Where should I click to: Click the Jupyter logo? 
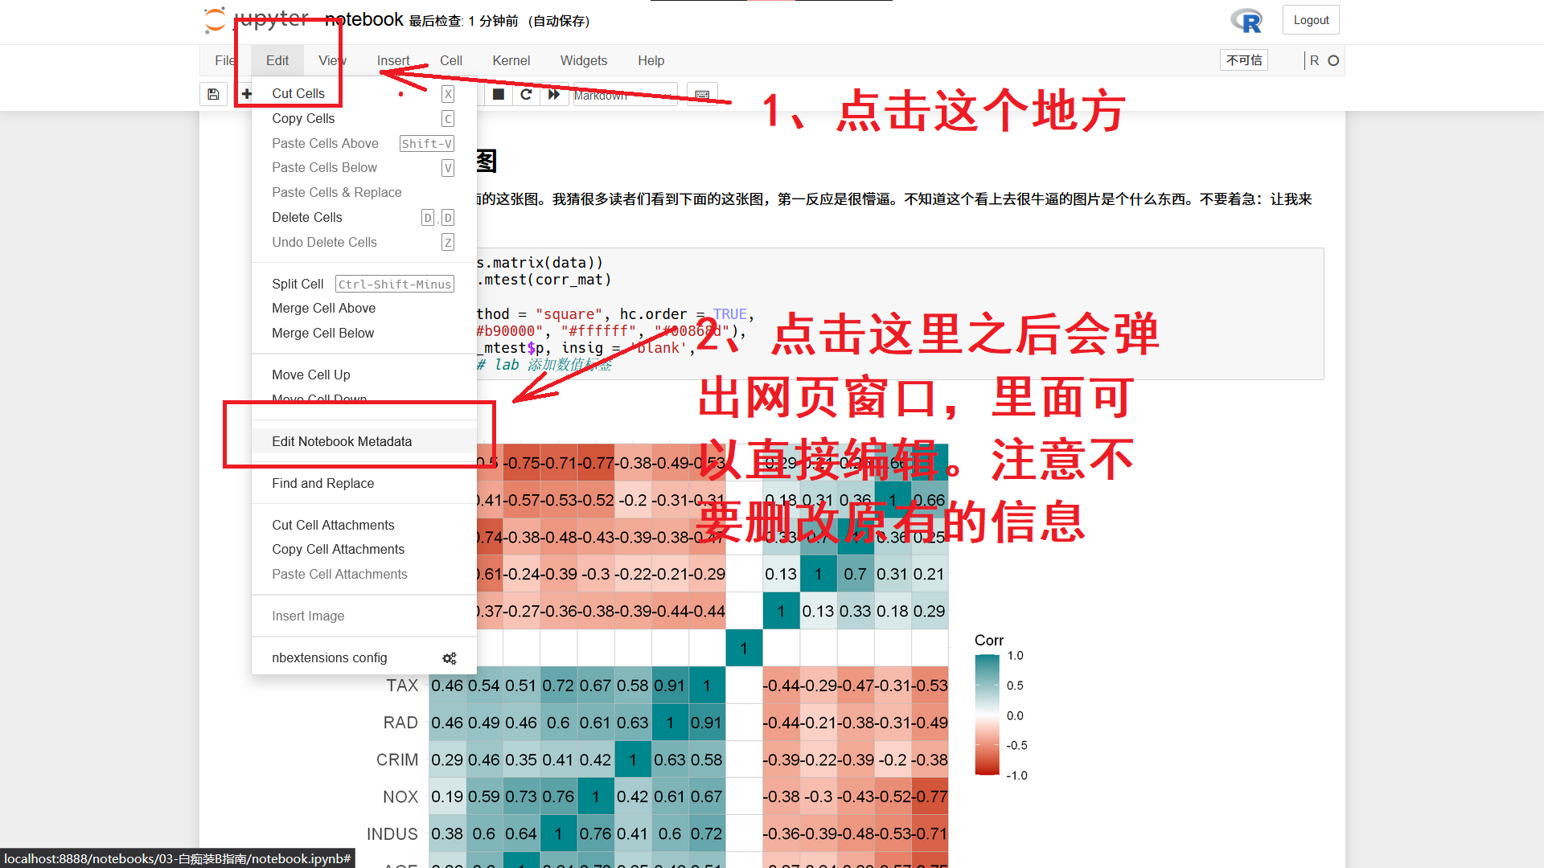pyautogui.click(x=215, y=20)
